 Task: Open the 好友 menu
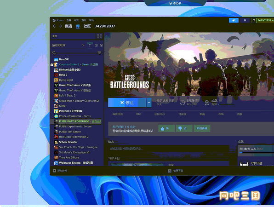[x=76, y=20]
